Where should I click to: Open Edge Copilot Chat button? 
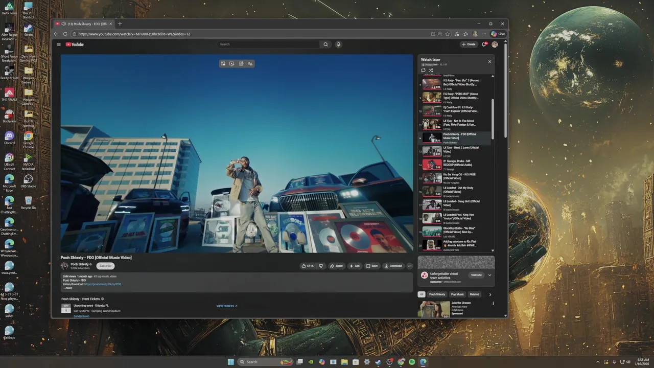click(x=498, y=34)
